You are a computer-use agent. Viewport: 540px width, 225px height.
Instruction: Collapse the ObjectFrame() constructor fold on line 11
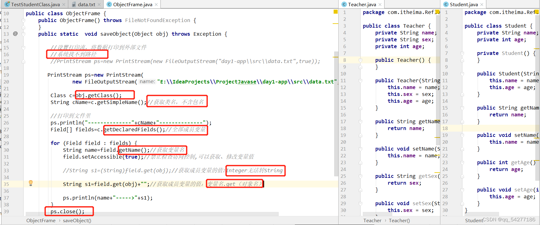coord(23,20)
